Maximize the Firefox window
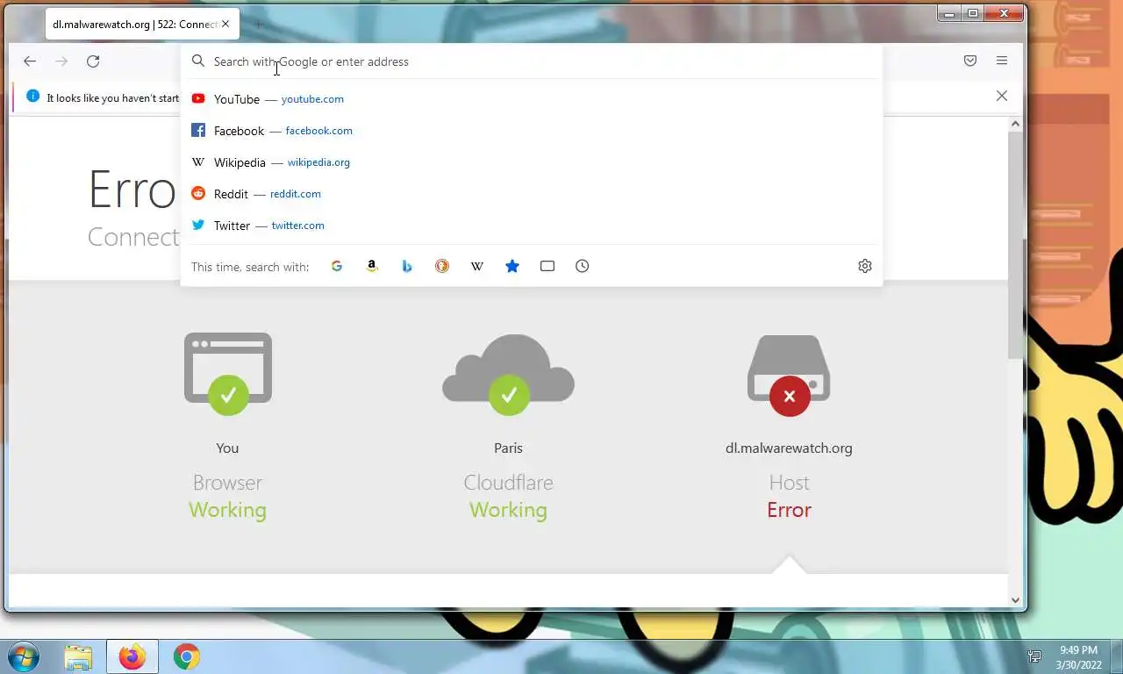This screenshot has width=1123, height=674. [972, 13]
